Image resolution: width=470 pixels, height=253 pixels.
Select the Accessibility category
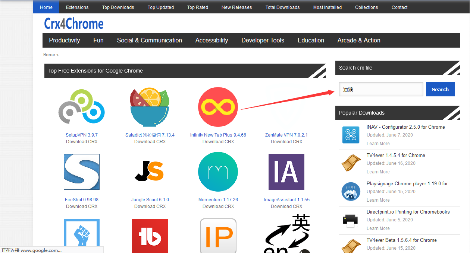click(211, 40)
